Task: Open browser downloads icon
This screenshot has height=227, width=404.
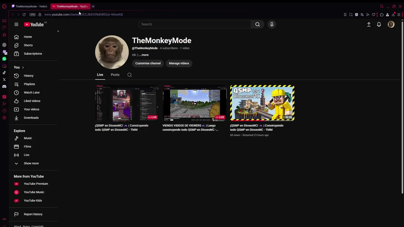Action: point(393,15)
